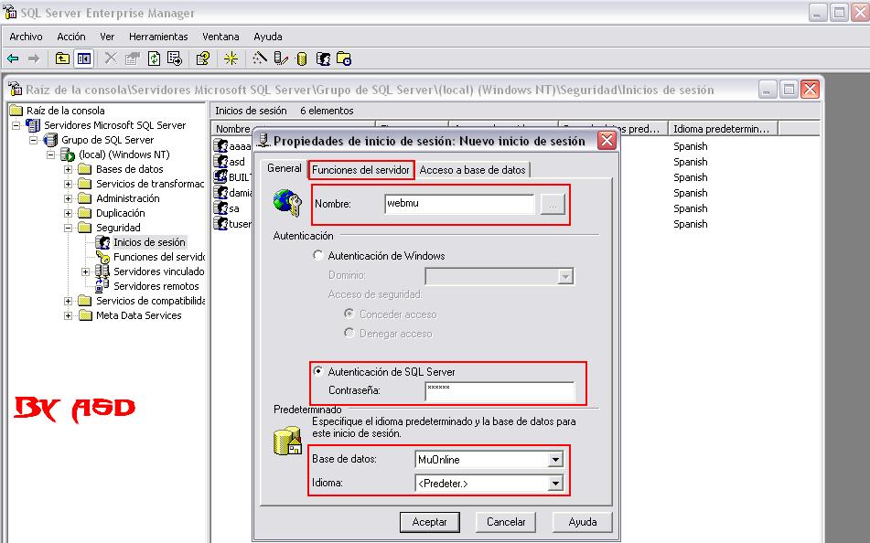Choose the Conceder acceso radio option

pos(349,314)
